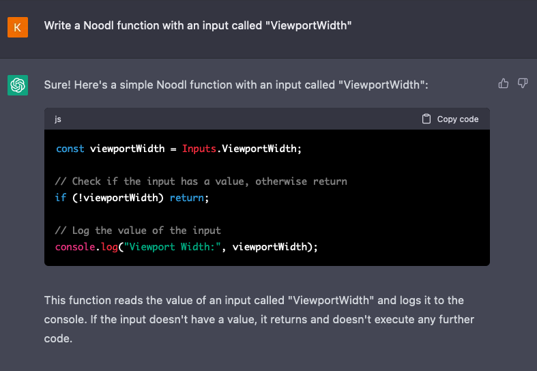Click the ChatGPT logo avatar
This screenshot has width=537, height=371.
(18, 85)
